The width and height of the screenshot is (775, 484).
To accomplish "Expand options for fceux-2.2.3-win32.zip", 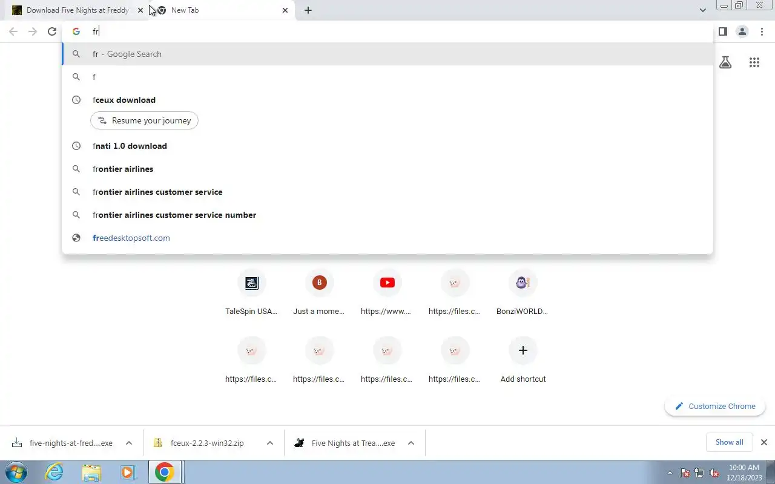I will pyautogui.click(x=270, y=443).
